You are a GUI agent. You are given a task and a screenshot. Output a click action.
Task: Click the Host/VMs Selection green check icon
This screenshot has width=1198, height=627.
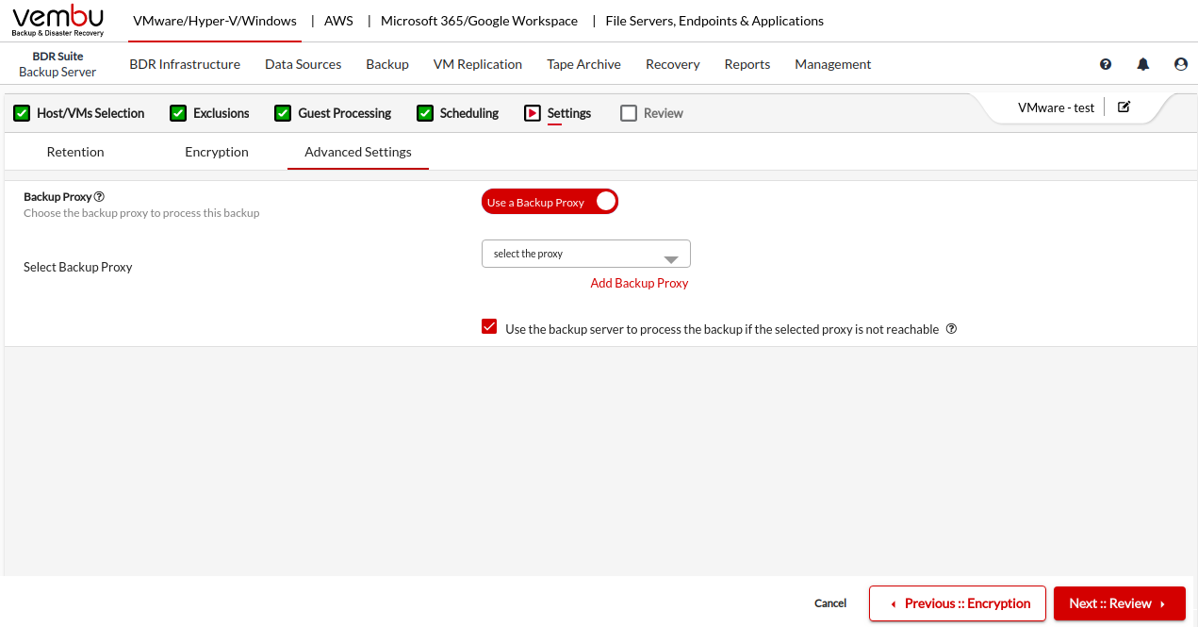[x=22, y=113]
